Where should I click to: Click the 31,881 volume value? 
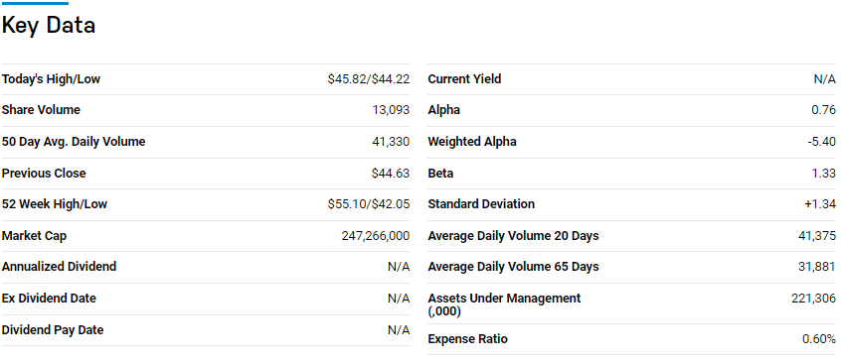point(817,267)
